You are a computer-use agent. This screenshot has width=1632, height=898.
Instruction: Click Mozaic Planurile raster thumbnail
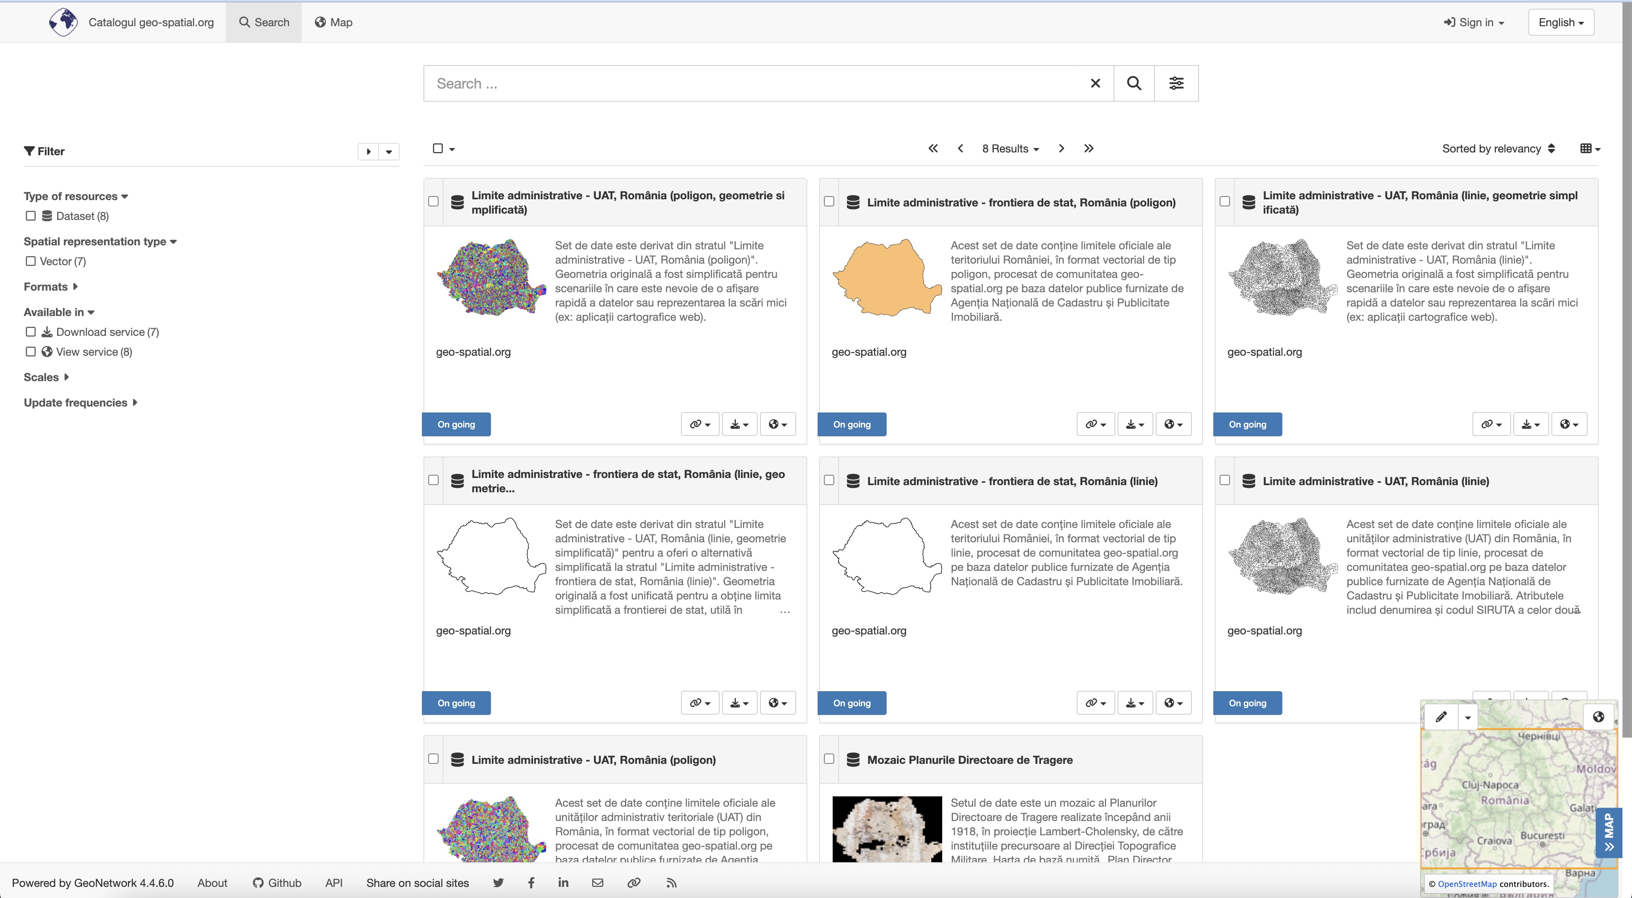click(886, 829)
